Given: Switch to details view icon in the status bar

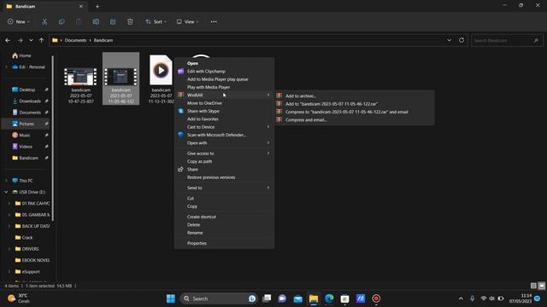Looking at the screenshot, I should 533,286.
